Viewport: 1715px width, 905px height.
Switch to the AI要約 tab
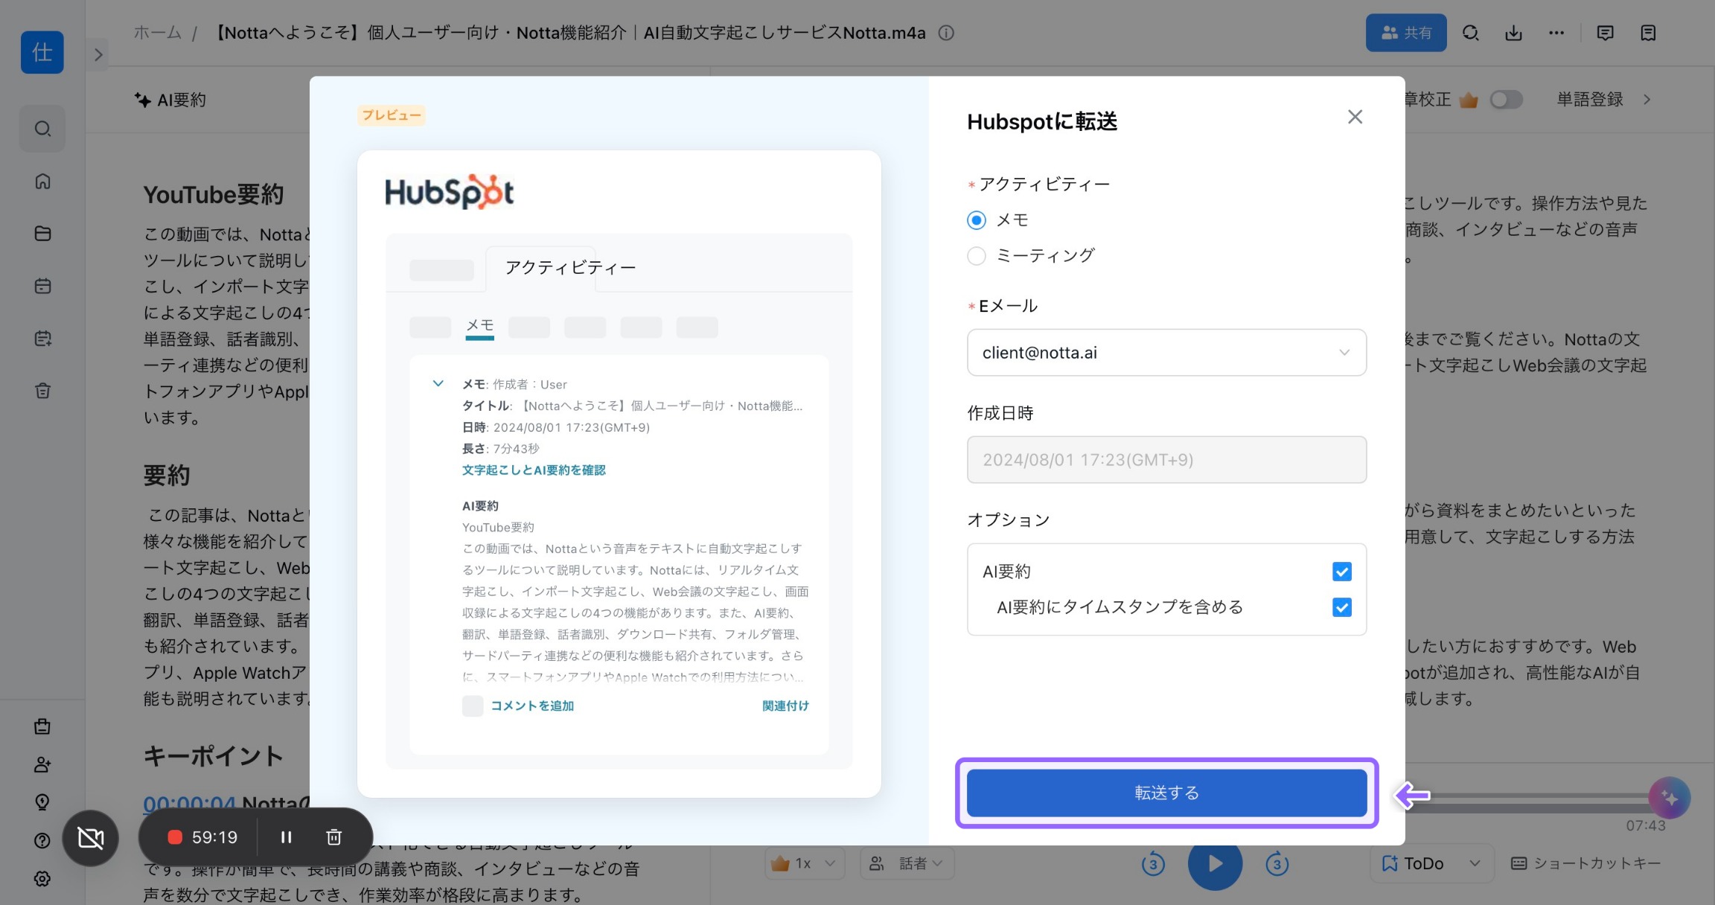[170, 100]
